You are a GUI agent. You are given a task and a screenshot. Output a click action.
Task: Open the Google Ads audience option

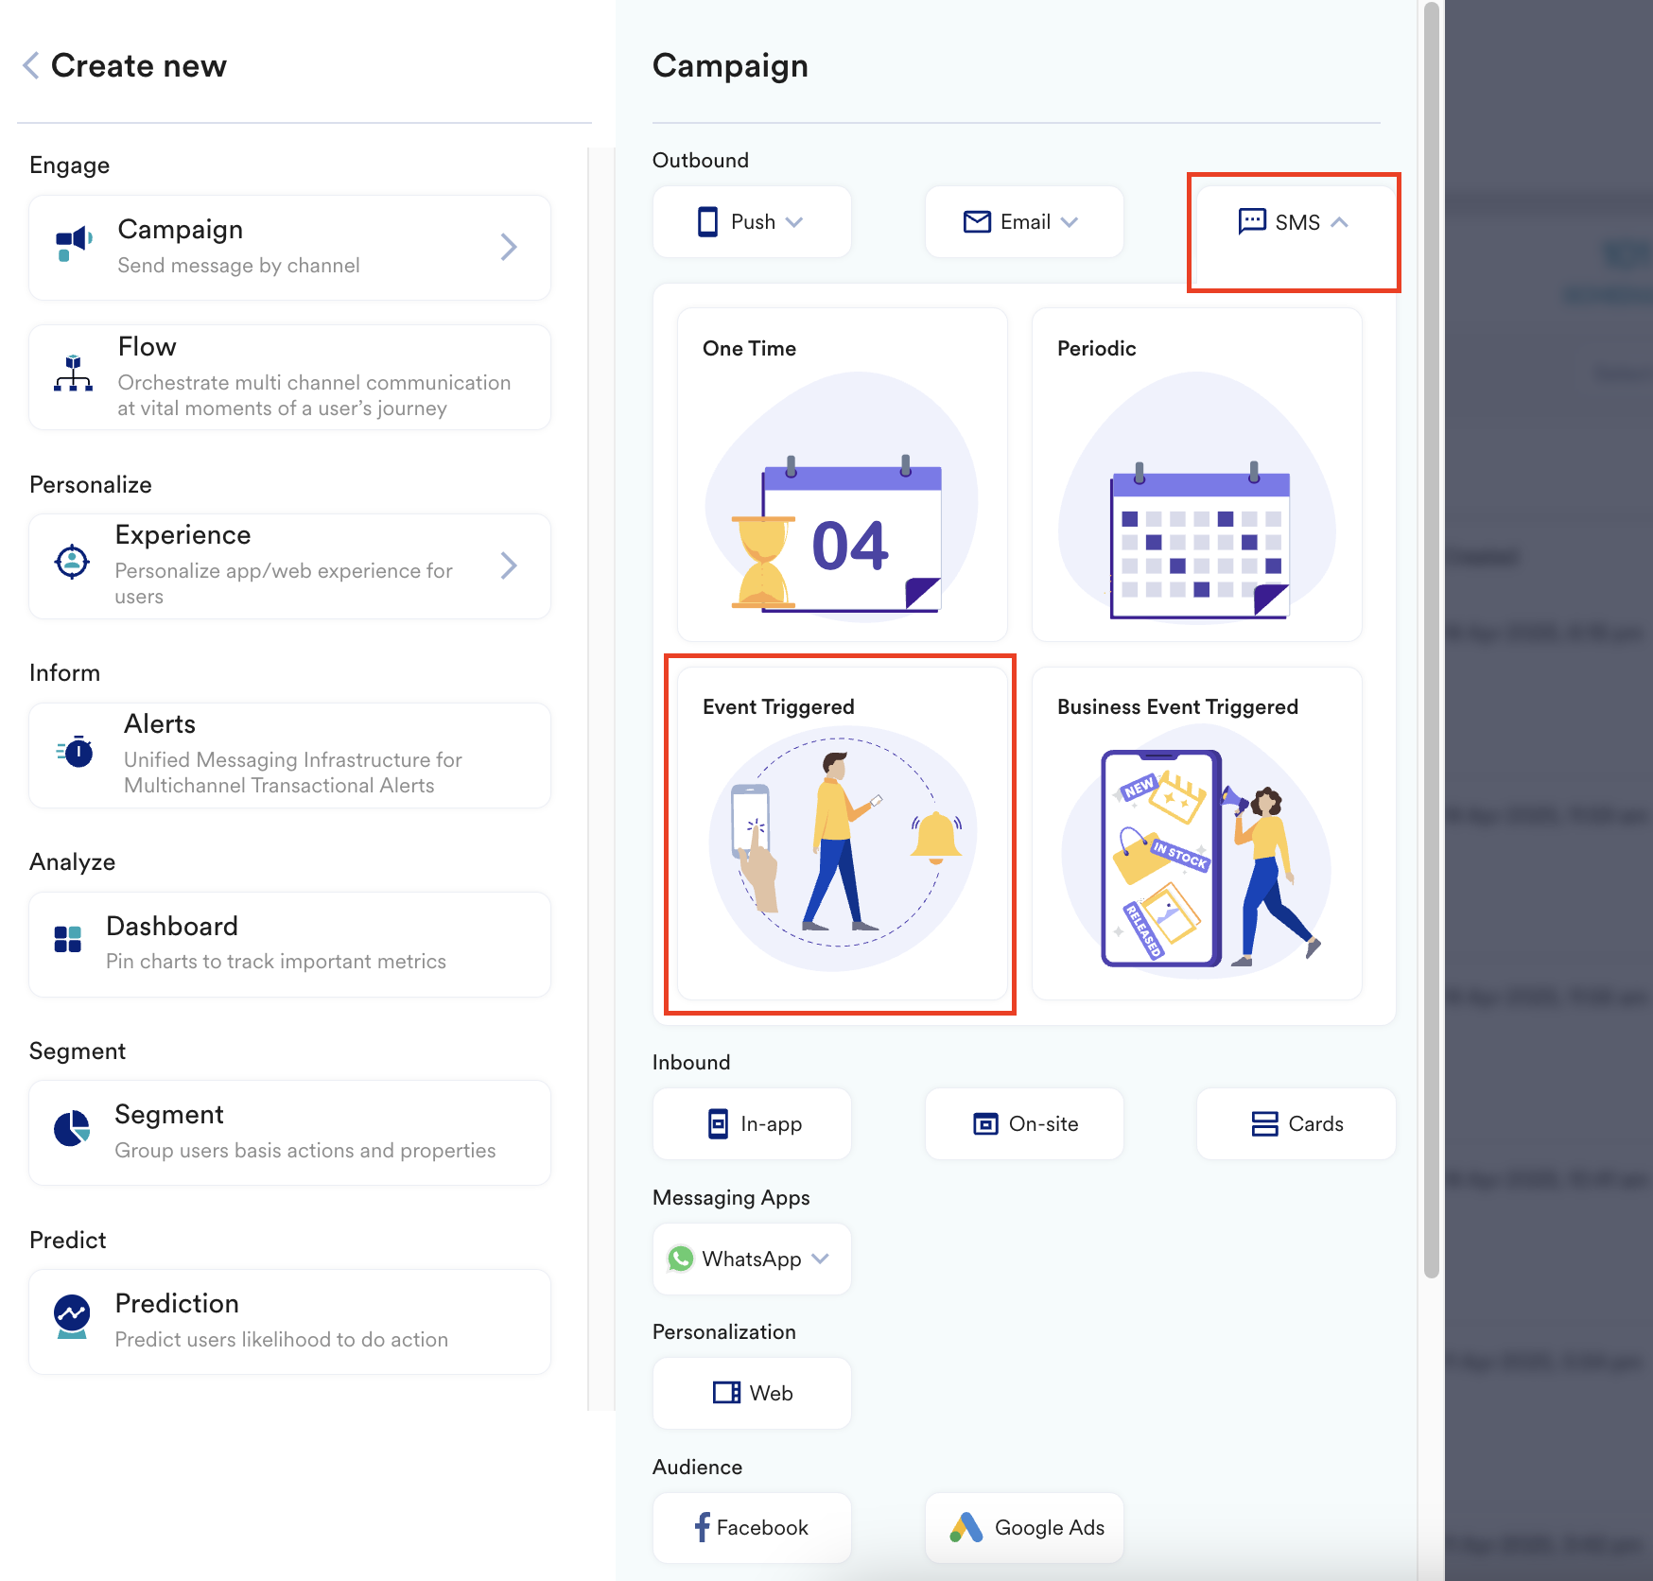(1024, 1527)
